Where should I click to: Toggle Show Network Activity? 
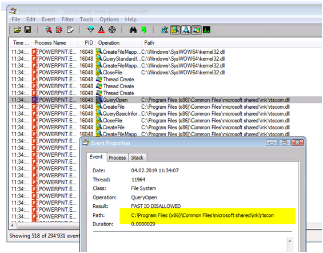point(186,30)
